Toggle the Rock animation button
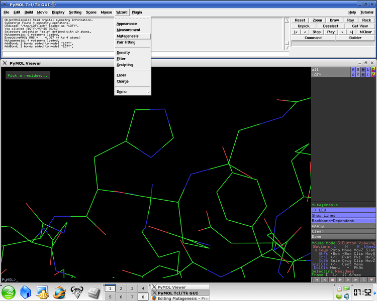377x301 pixels. tap(366, 20)
